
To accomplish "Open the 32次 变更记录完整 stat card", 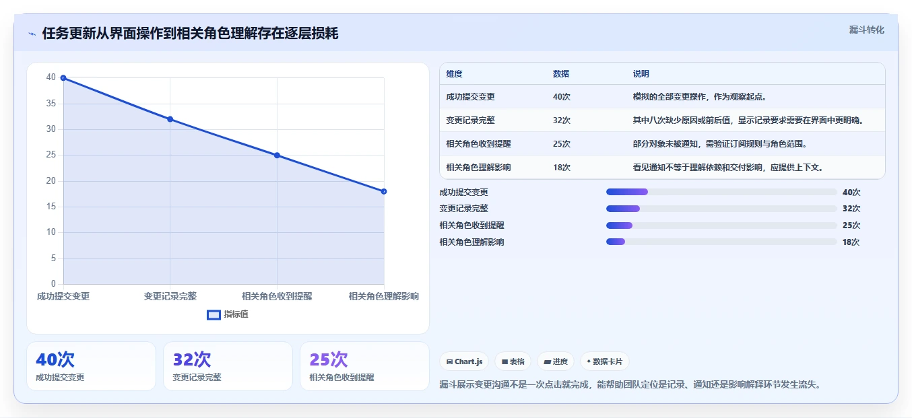I will tap(228, 366).
